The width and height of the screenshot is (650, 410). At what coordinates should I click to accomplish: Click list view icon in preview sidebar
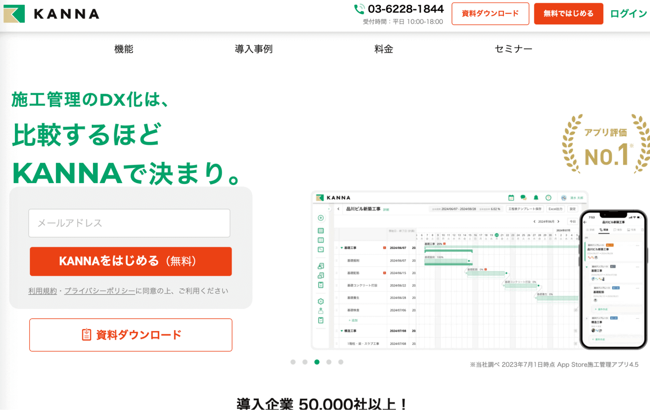321,231
